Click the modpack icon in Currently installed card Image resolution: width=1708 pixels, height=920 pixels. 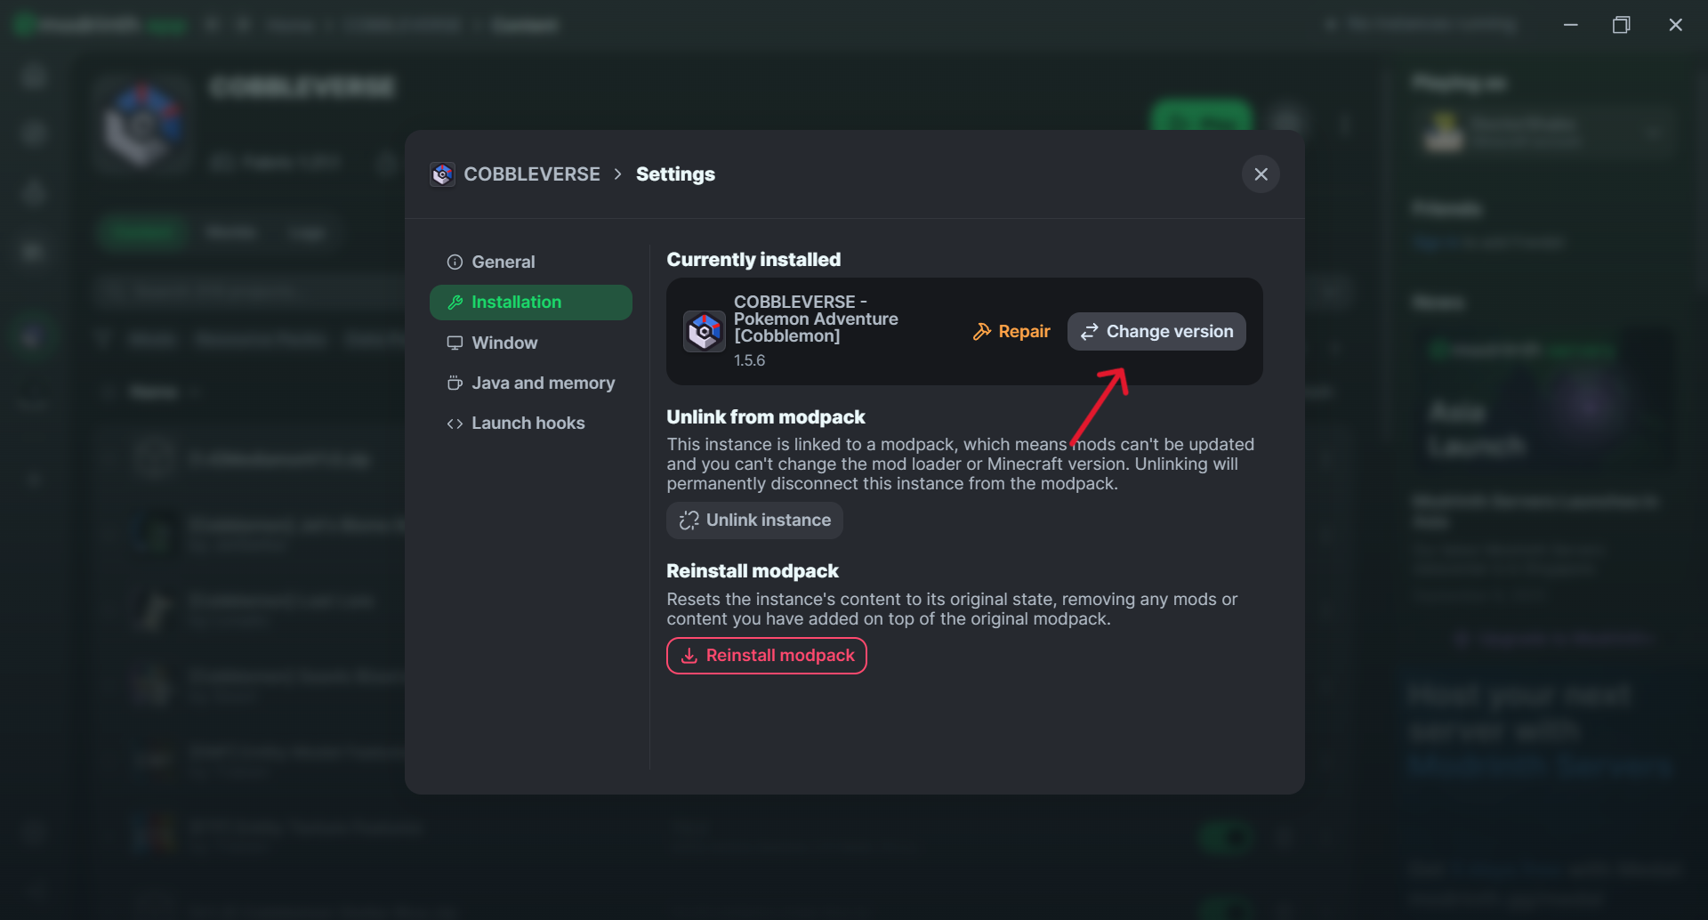[705, 332]
